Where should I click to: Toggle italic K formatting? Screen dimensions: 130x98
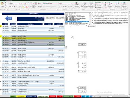12,7
